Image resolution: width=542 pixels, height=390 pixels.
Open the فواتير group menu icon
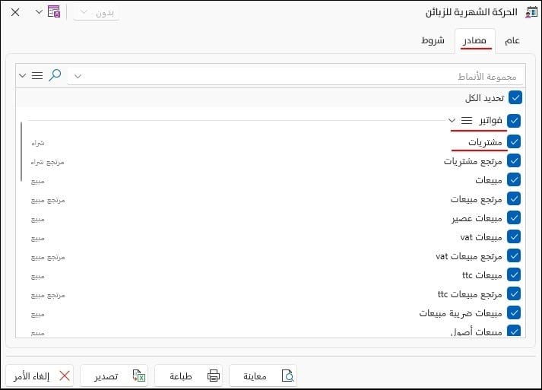click(x=467, y=120)
